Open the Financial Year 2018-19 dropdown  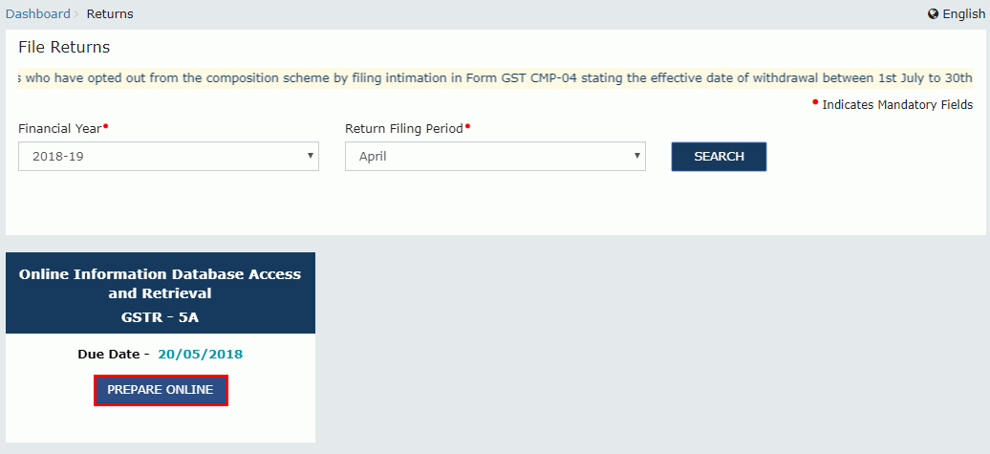click(x=167, y=157)
